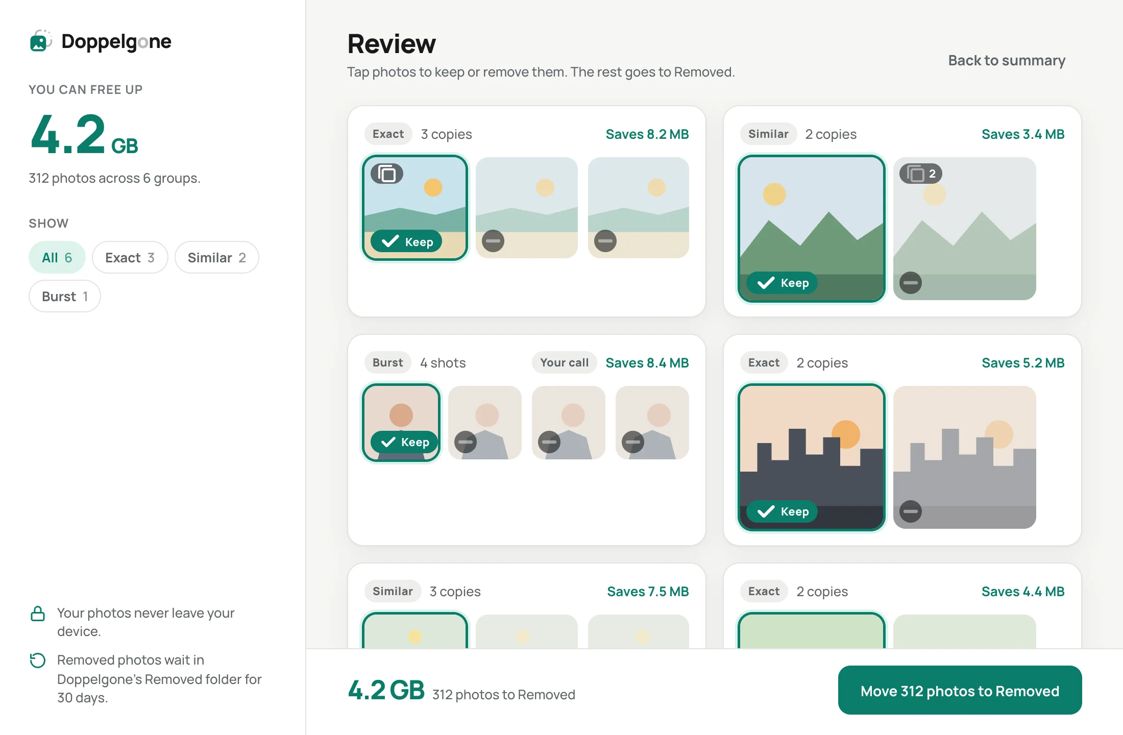
Task: Click remove icon on third photo of Exact 3 copies
Action: tap(605, 241)
